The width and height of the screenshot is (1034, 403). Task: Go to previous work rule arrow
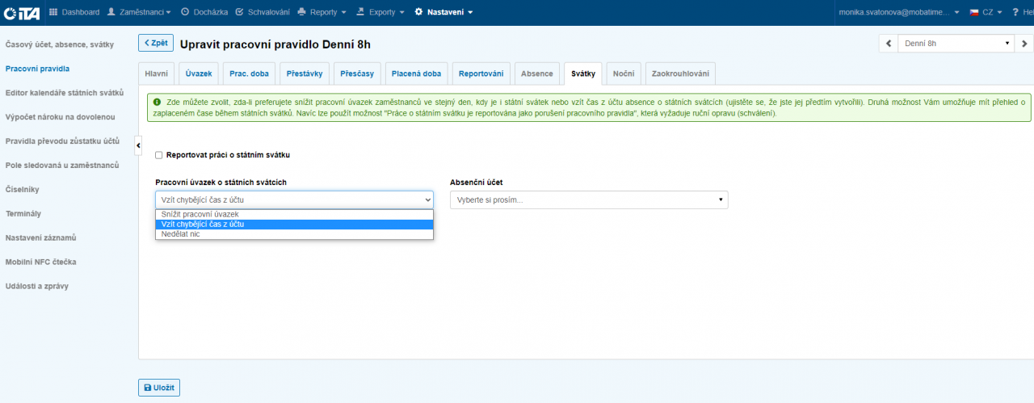(888, 44)
